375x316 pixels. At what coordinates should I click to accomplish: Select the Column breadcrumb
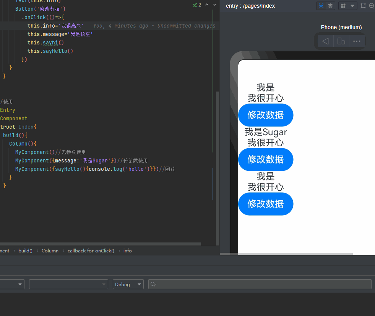pyautogui.click(x=50, y=251)
